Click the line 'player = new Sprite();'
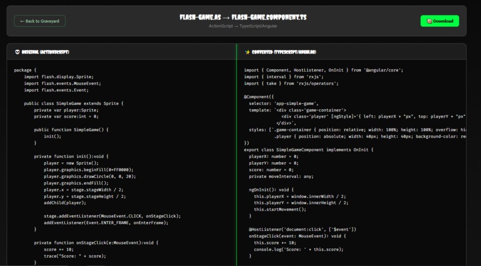This screenshot has width=481, height=266. [71, 163]
